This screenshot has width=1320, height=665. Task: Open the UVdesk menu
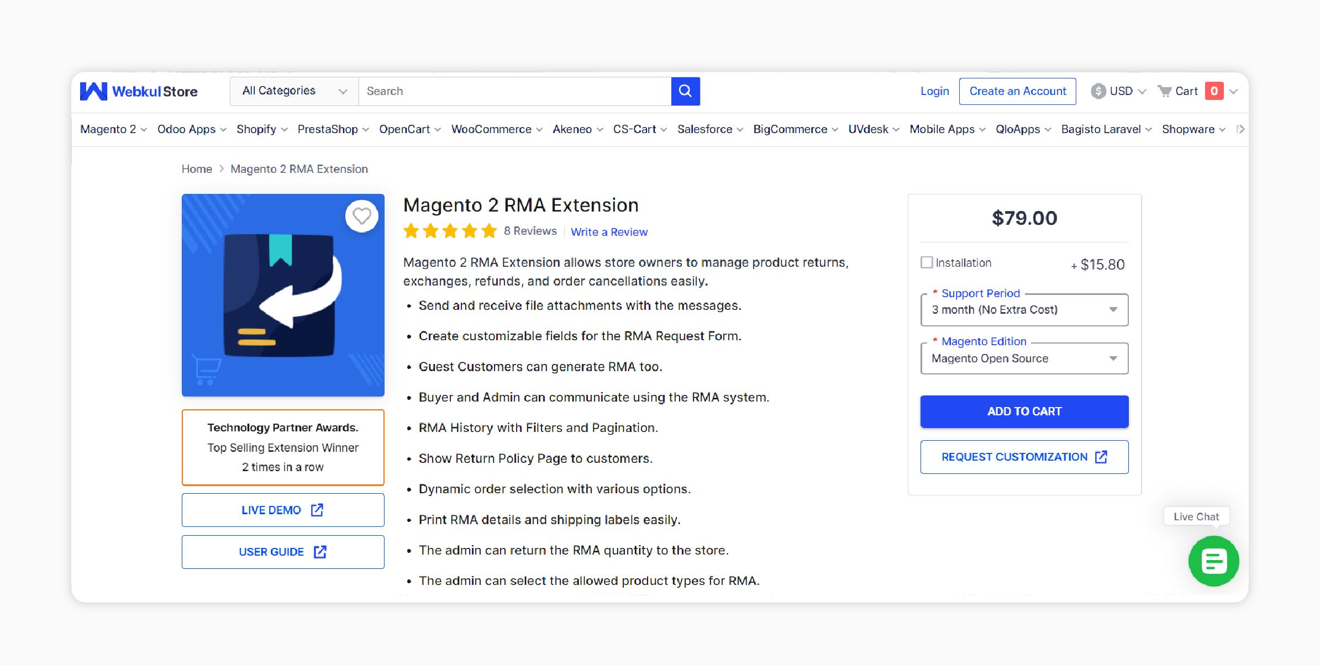[874, 129]
